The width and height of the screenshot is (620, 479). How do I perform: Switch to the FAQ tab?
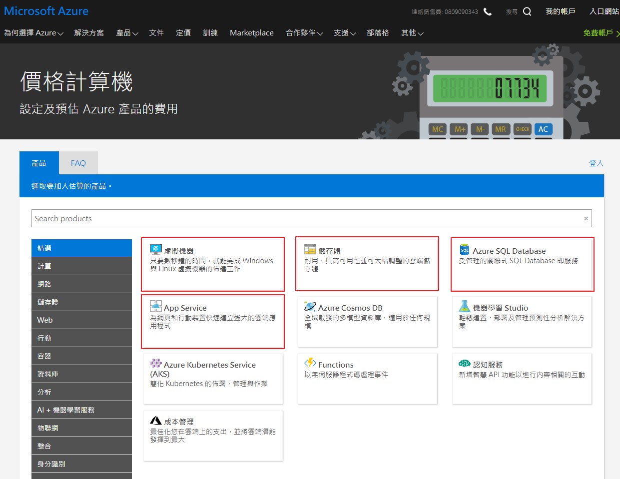tap(78, 163)
